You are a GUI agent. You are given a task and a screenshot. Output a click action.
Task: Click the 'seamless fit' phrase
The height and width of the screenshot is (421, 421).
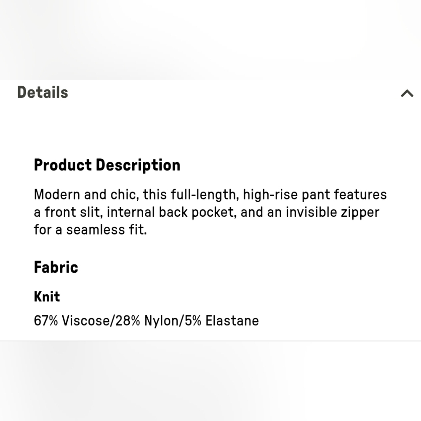click(107, 230)
